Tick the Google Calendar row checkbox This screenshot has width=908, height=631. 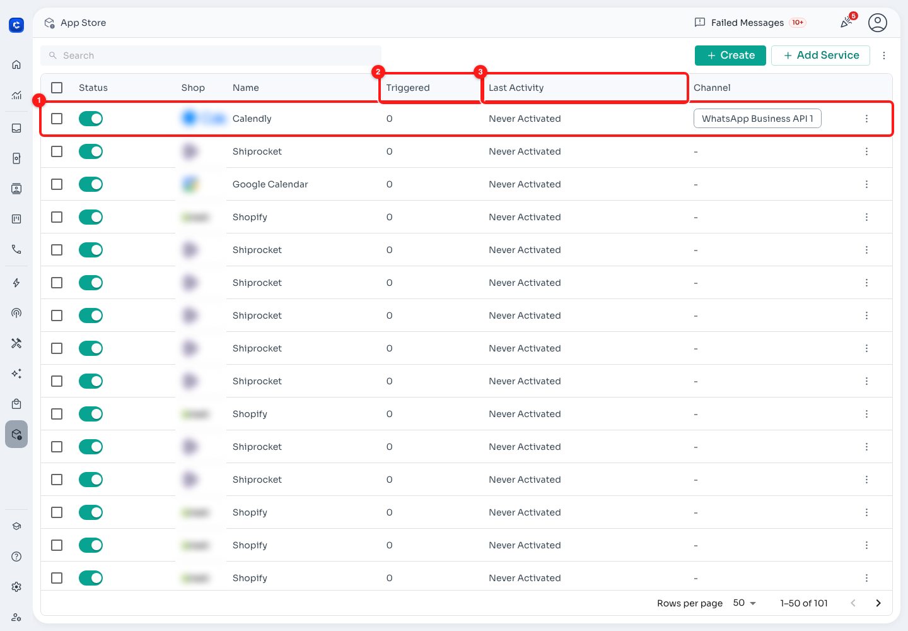tap(57, 184)
